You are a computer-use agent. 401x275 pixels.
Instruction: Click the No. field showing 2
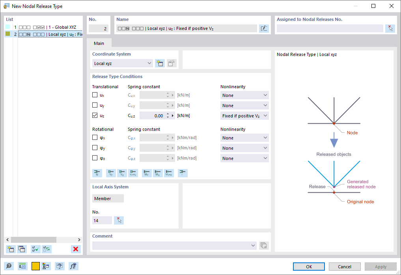99,28
